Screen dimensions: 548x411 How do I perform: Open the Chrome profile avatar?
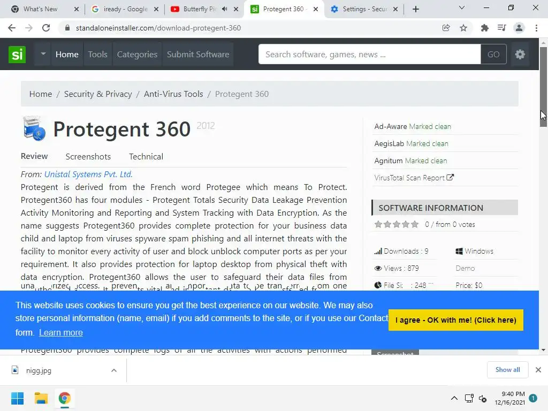(519, 28)
